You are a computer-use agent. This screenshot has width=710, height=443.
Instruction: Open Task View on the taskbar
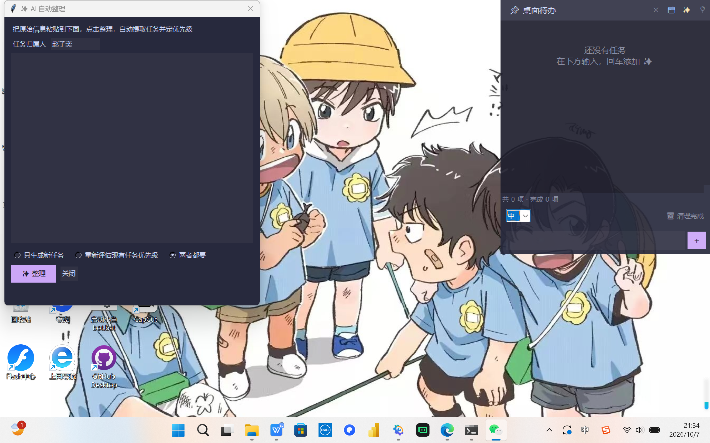[227, 430]
